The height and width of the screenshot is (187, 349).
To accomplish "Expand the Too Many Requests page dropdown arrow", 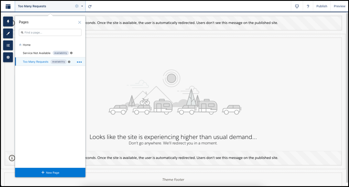I will [x=82, y=6].
